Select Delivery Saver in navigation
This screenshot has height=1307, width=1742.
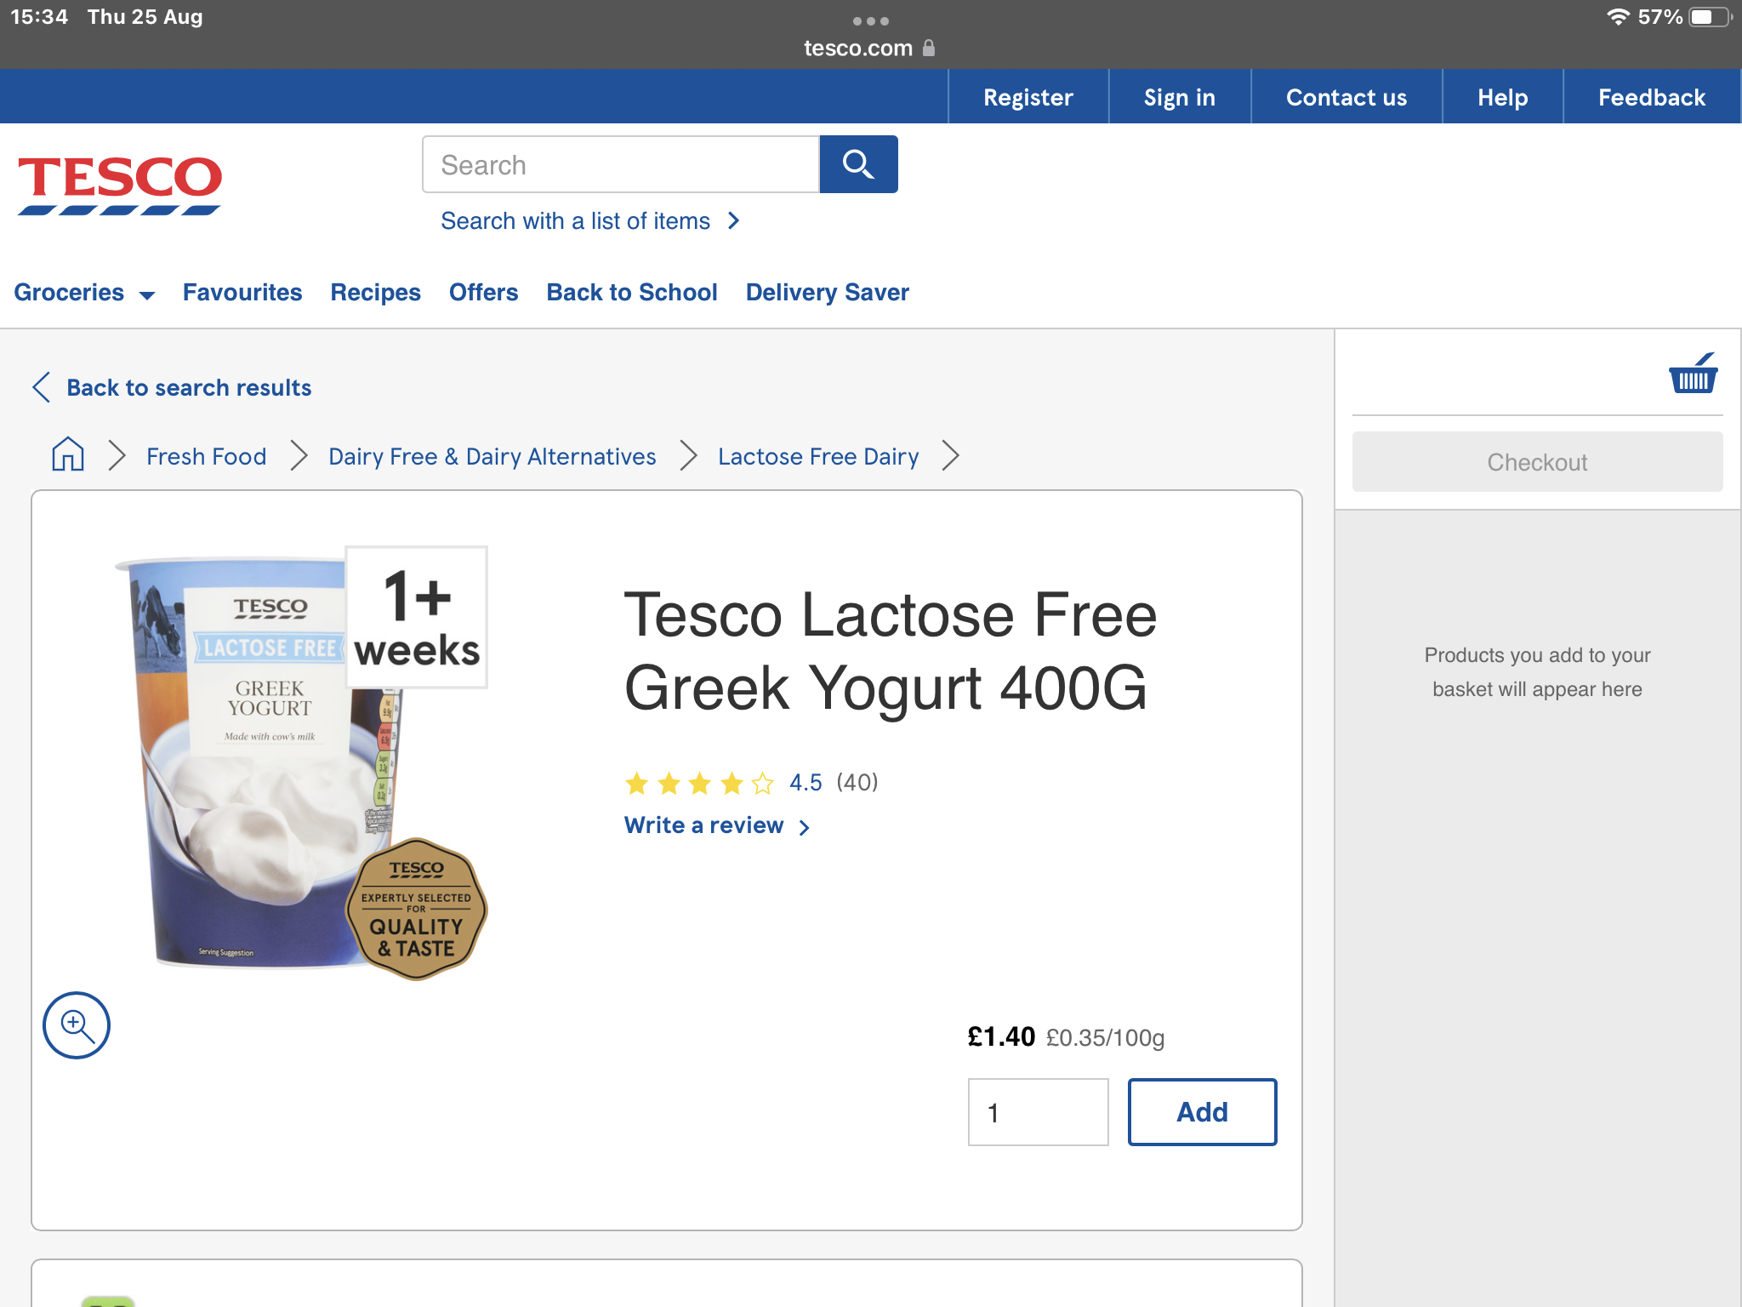827,293
